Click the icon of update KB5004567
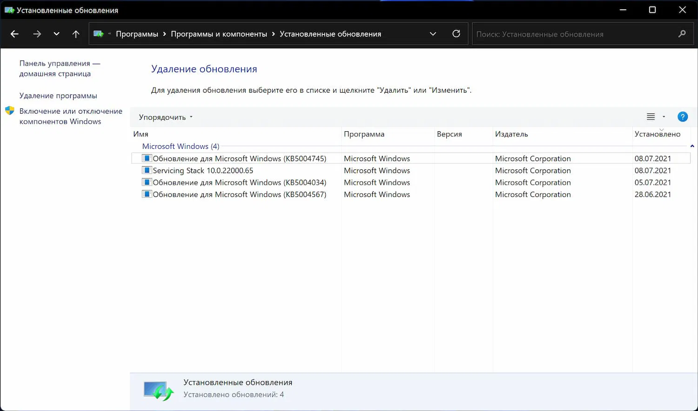 point(147,195)
